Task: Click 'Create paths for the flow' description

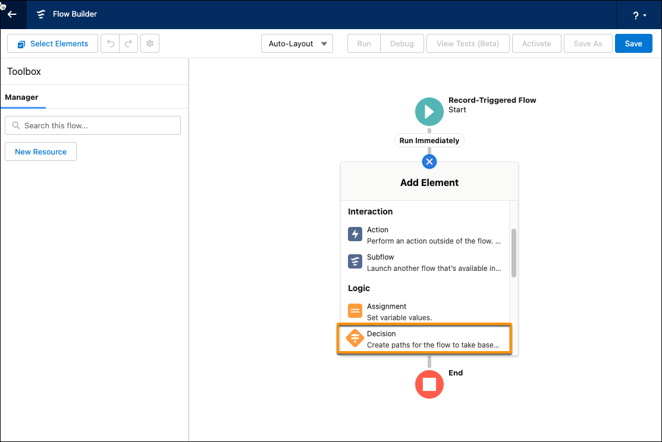Action: pos(433,345)
